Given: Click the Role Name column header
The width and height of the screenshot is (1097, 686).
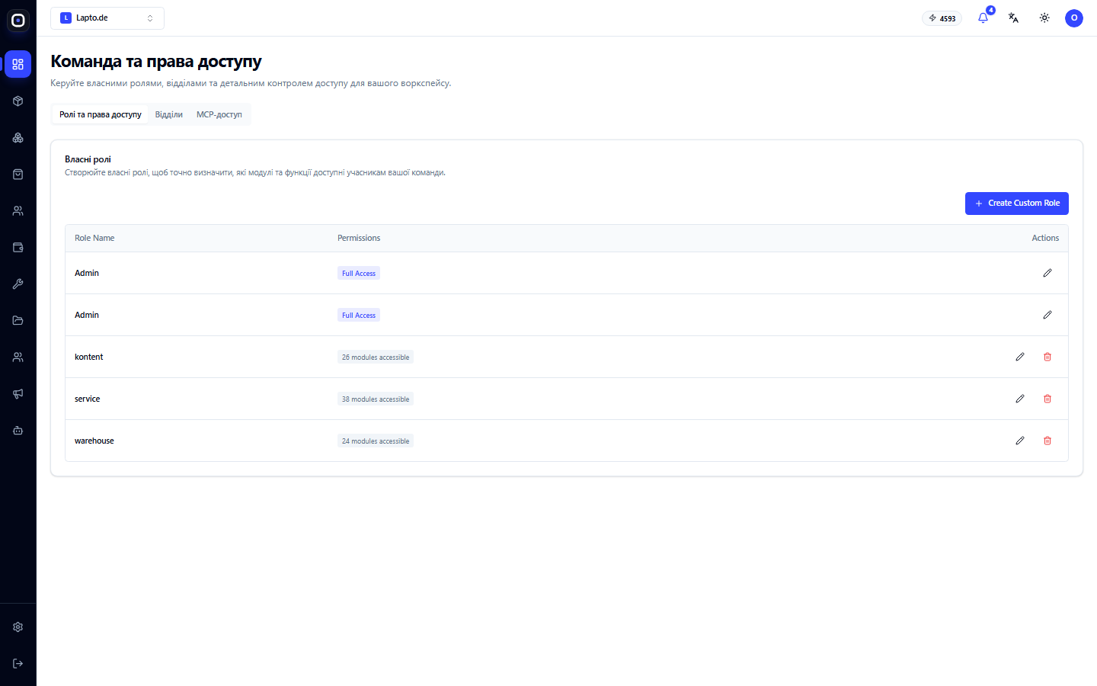Looking at the screenshot, I should (x=94, y=238).
